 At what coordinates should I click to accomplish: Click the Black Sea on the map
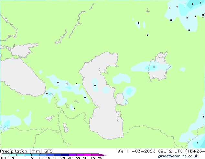22,79
